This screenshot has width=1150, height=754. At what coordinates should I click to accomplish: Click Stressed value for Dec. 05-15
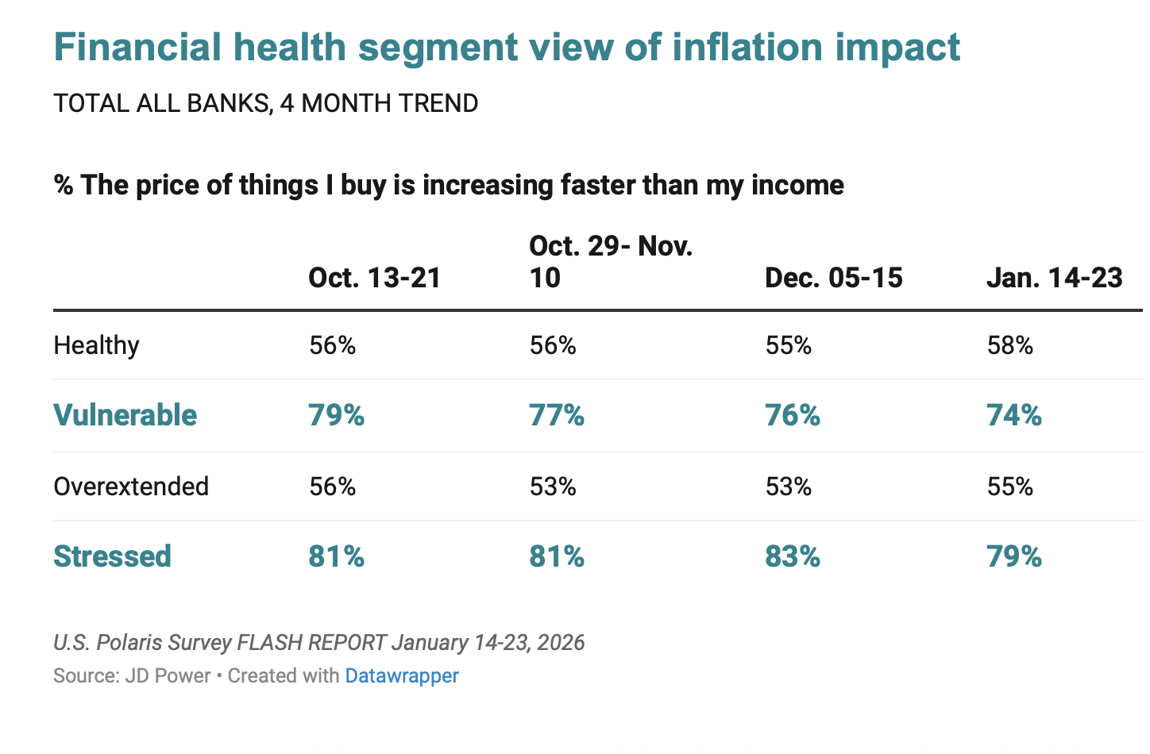tap(792, 557)
